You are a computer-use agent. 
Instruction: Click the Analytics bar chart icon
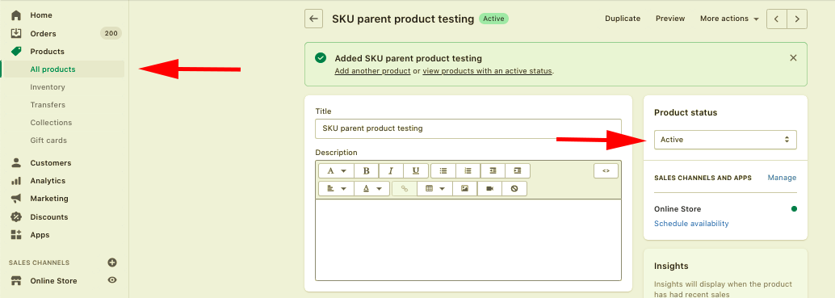(x=16, y=181)
